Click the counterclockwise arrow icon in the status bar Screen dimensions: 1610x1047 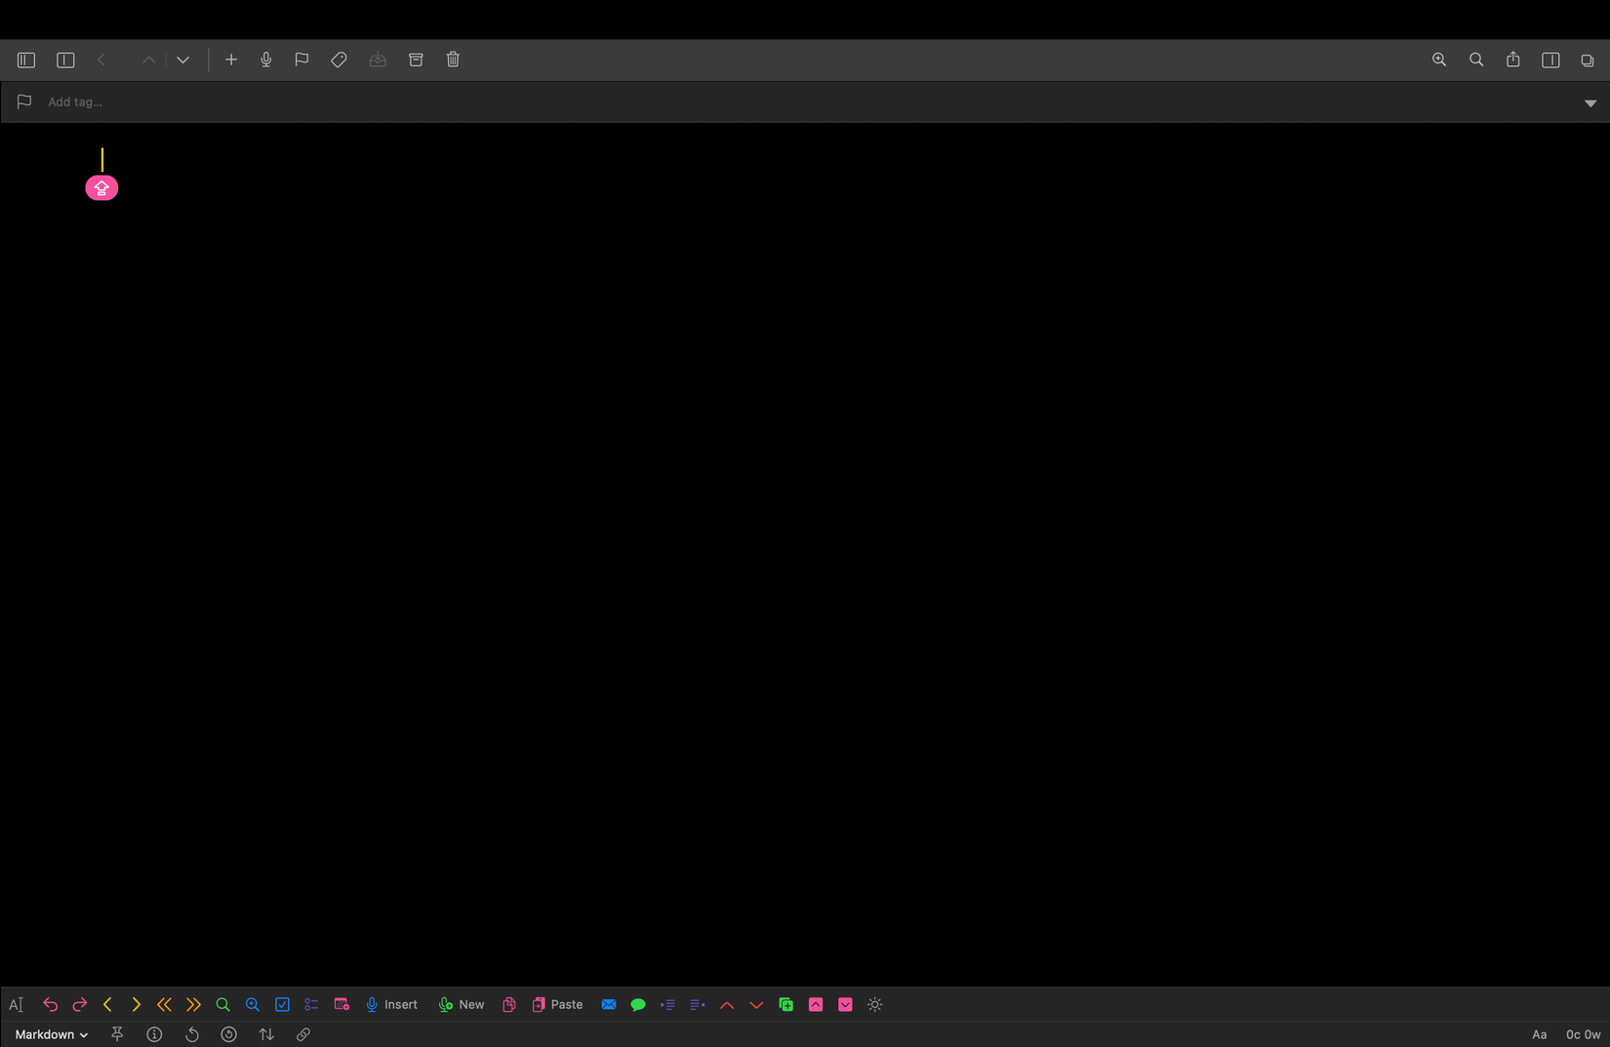pyautogui.click(x=192, y=1034)
